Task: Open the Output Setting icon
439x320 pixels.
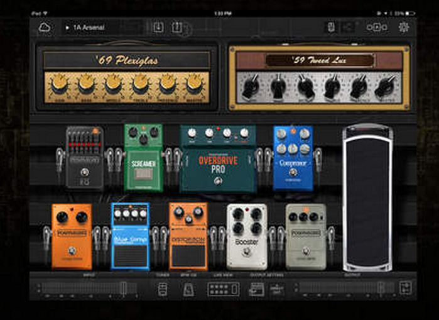Action: click(x=256, y=289)
